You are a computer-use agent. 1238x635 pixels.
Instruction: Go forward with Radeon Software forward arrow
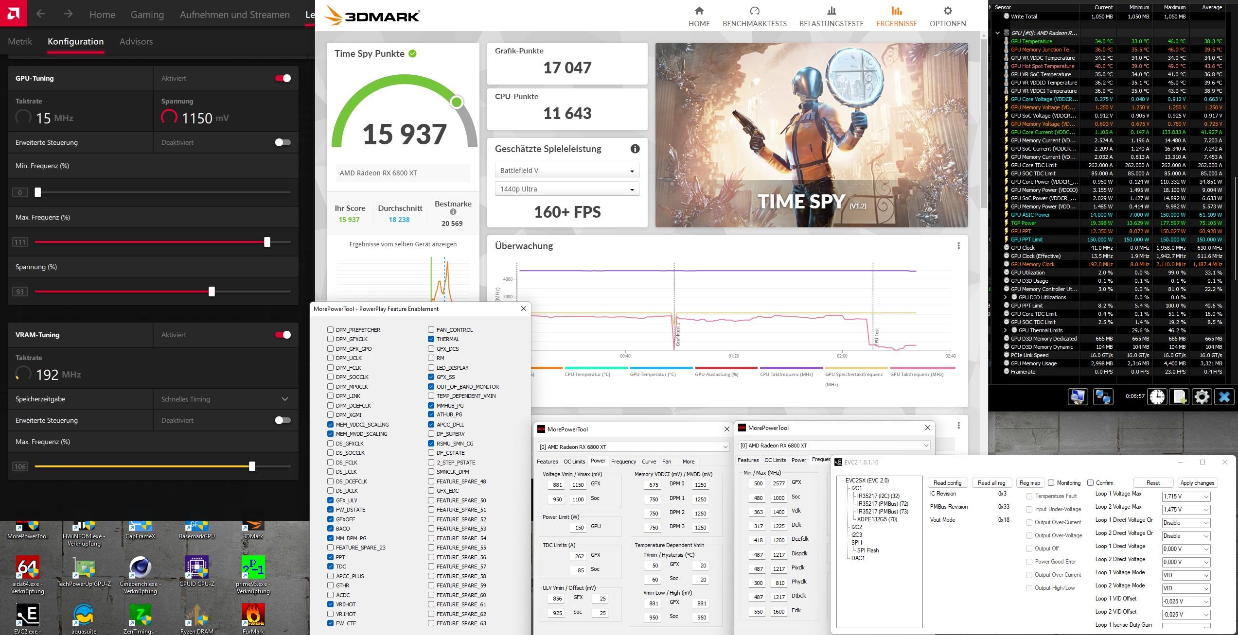(x=68, y=14)
